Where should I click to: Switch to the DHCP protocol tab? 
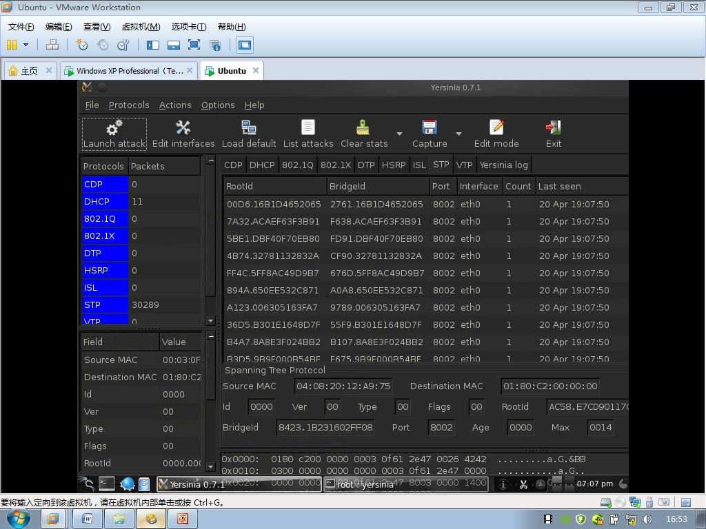262,165
